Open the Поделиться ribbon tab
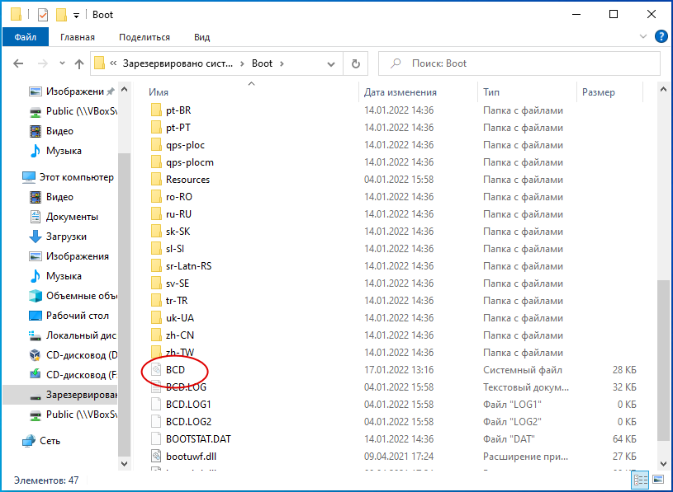 pyautogui.click(x=145, y=37)
